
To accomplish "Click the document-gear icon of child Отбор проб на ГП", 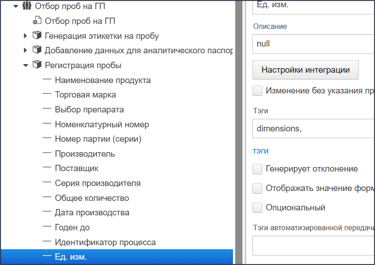I will [x=37, y=21].
